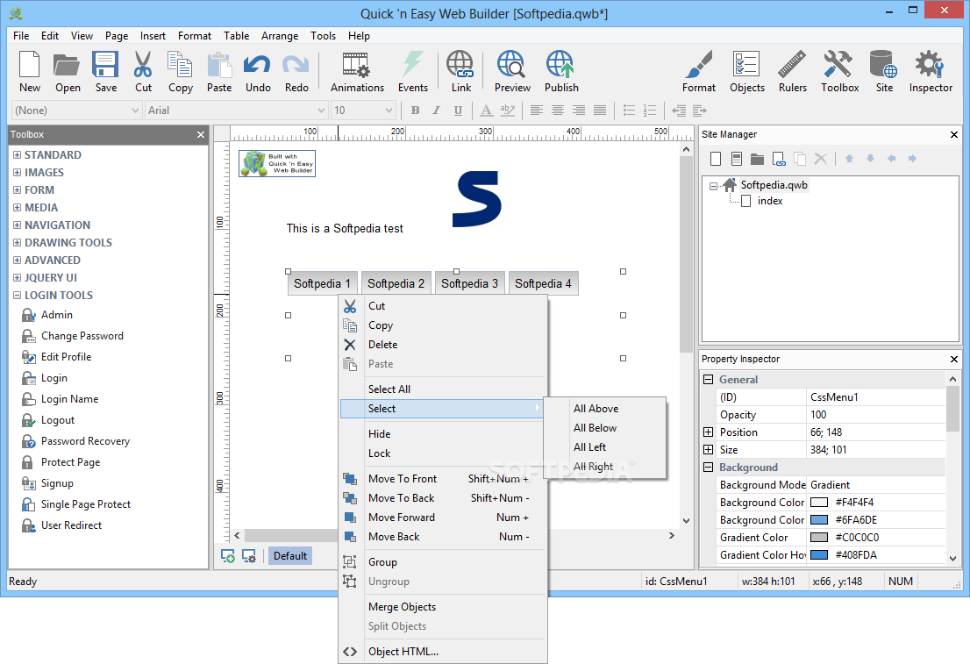Viewport: 970px width, 664px height.
Task: Click the Cut scissors toolbar icon
Action: (143, 72)
